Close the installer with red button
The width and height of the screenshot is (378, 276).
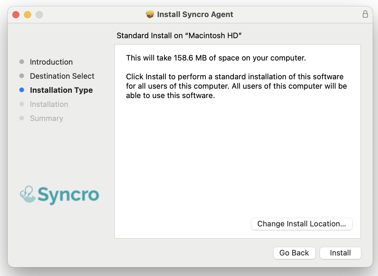pyautogui.click(x=16, y=14)
